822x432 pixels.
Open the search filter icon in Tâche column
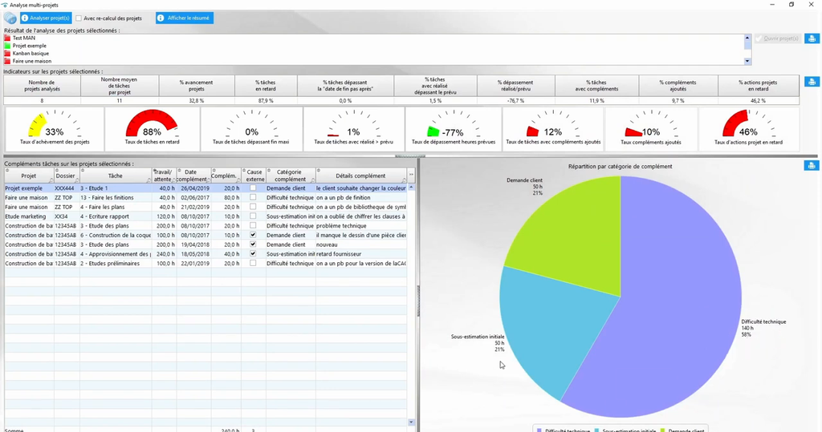[149, 180]
